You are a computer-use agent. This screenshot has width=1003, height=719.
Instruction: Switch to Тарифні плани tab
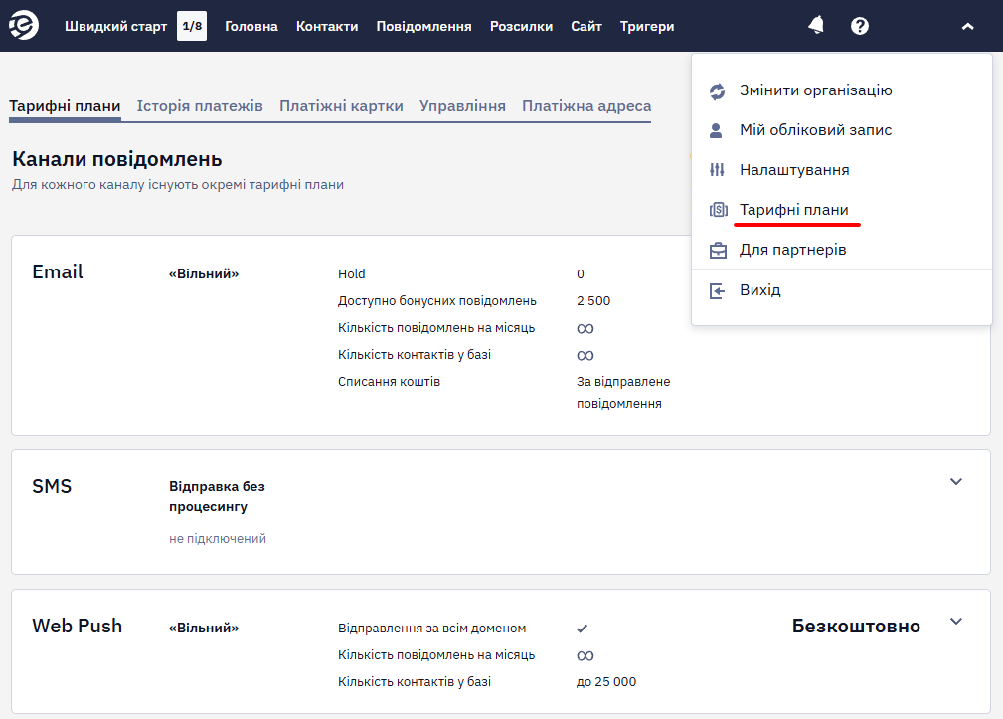click(x=65, y=106)
